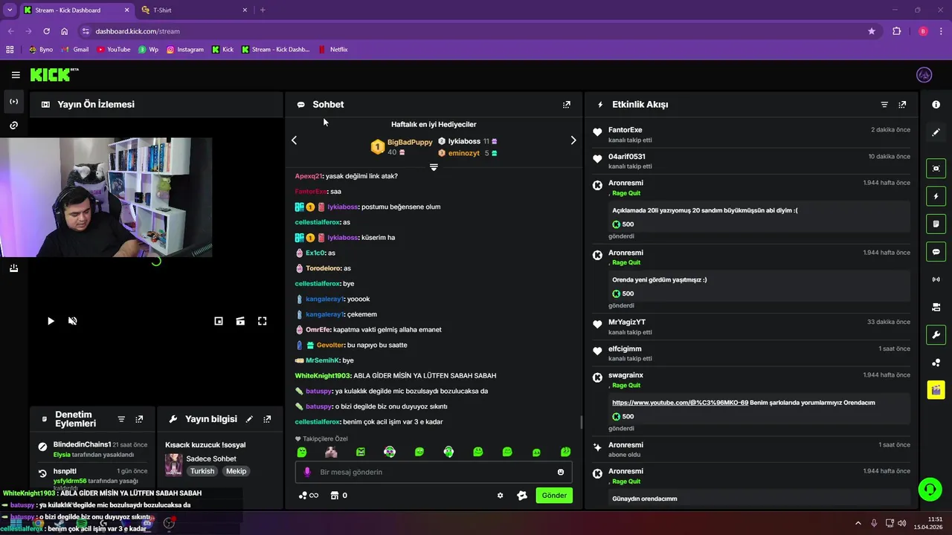Open the shop icon showing 0
The height and width of the screenshot is (535, 952).
(x=339, y=496)
